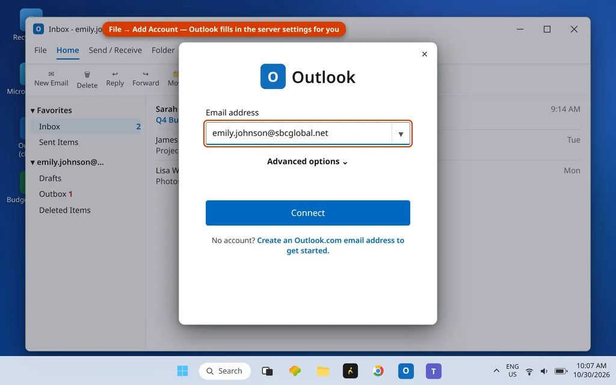Click the Delete trash icon

87,75
